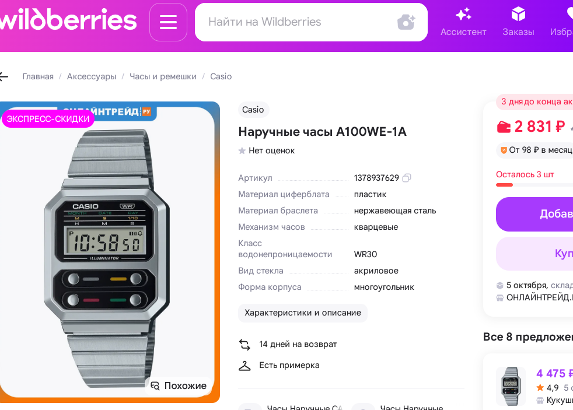Open Часы и ремешки breadcrumb
The image size is (573, 410).
[x=163, y=76]
